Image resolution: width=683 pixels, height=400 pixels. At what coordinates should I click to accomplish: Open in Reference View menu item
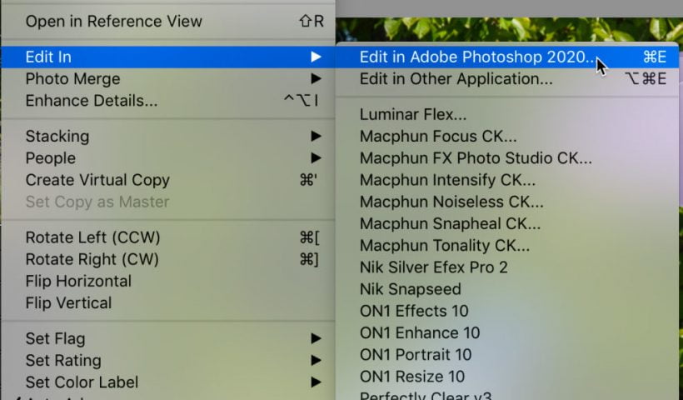pyautogui.click(x=167, y=22)
